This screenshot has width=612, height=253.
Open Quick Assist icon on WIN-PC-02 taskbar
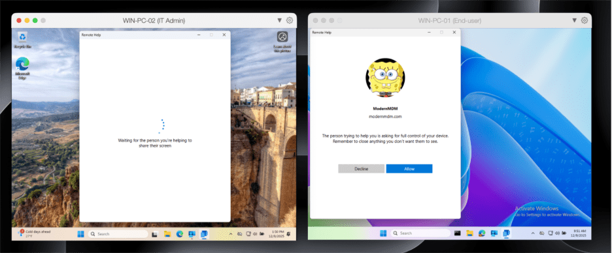point(192,234)
